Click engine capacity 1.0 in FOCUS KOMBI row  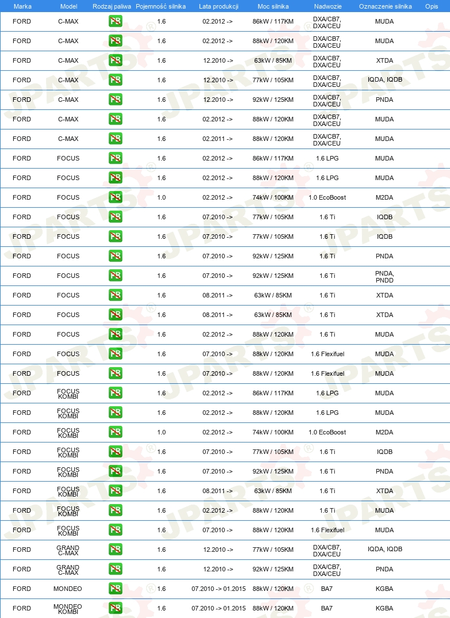pos(162,432)
